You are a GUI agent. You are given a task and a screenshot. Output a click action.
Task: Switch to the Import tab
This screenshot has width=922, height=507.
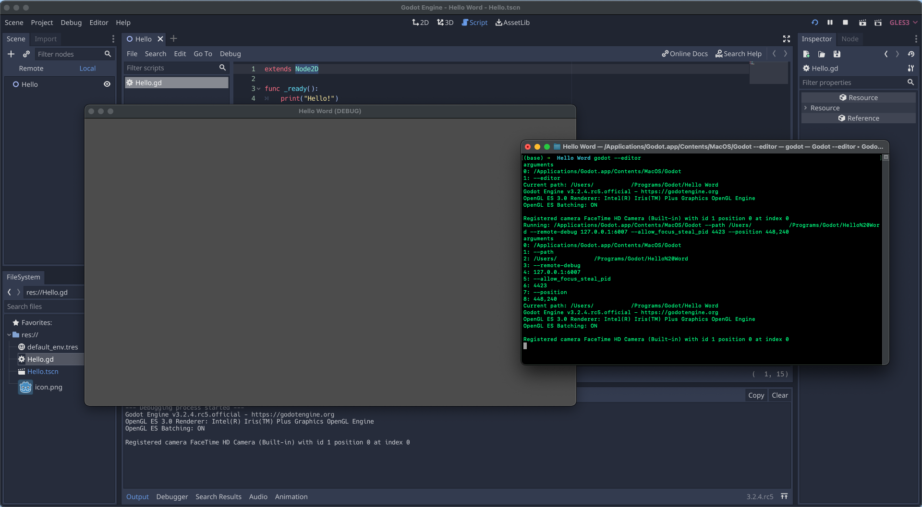46,39
